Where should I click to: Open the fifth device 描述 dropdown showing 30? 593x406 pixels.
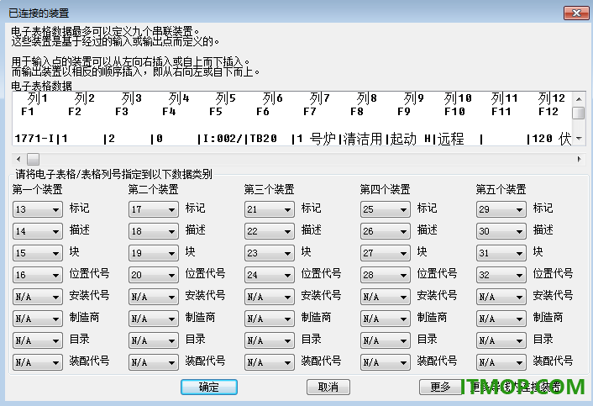pyautogui.click(x=501, y=231)
